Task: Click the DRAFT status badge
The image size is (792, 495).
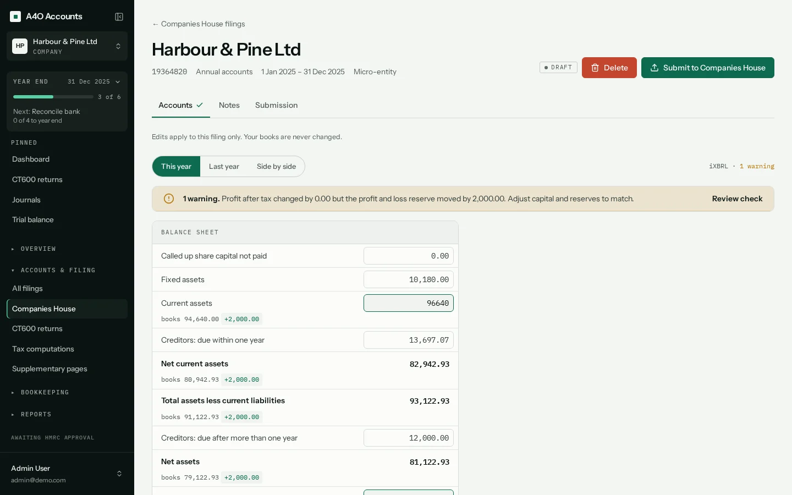Action: (558, 68)
